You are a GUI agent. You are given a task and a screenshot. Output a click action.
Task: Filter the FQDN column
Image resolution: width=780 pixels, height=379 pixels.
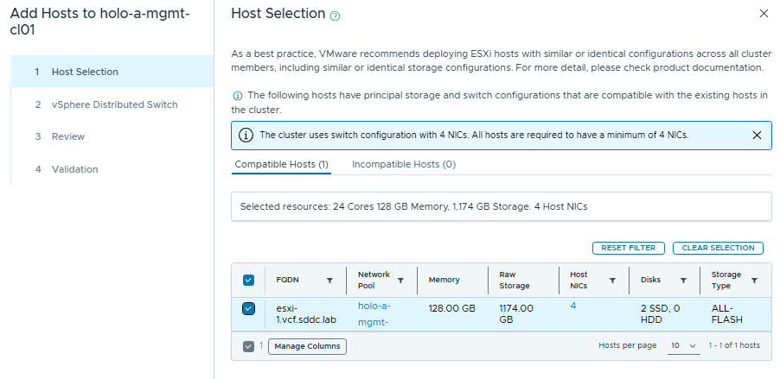click(x=329, y=281)
